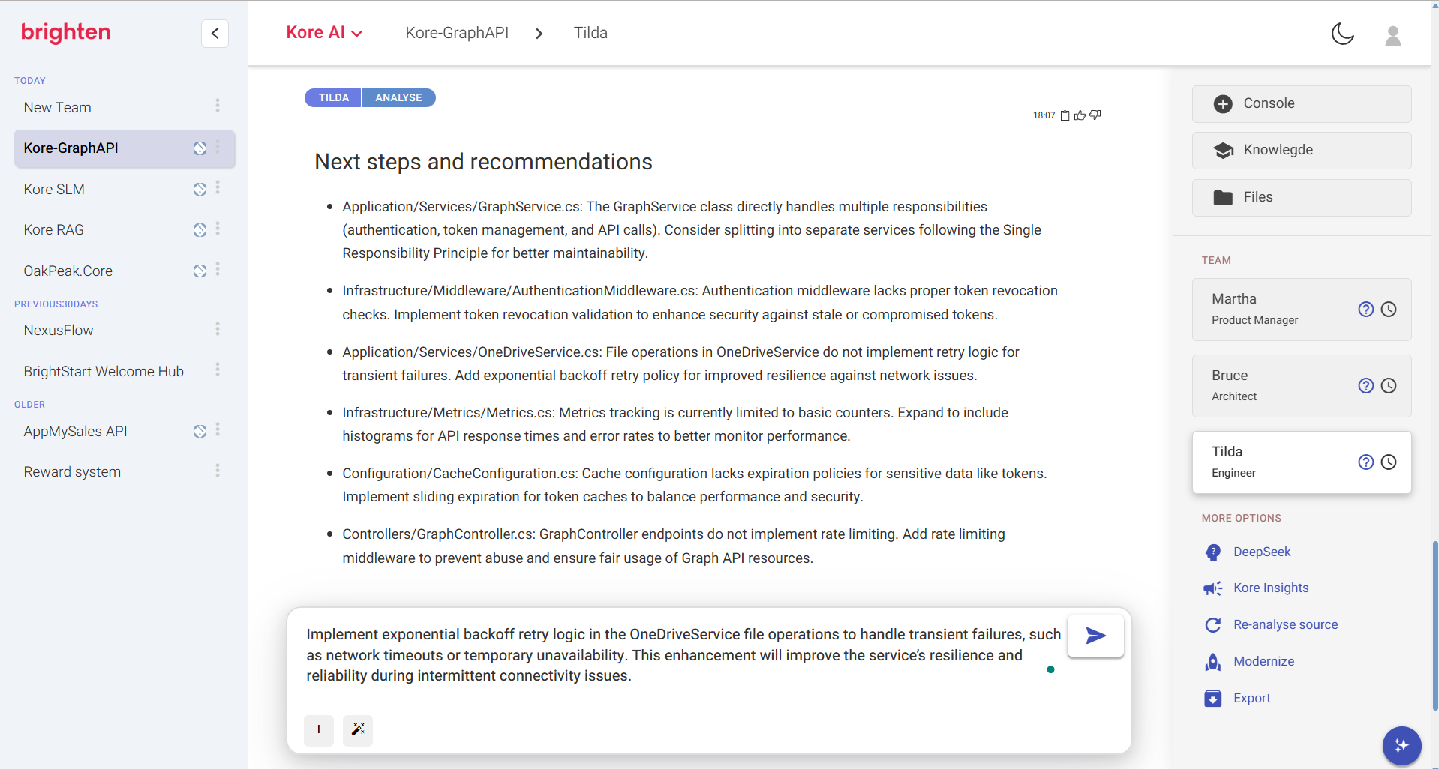Open the AppMySales API project
The width and height of the screenshot is (1439, 769).
(x=75, y=431)
